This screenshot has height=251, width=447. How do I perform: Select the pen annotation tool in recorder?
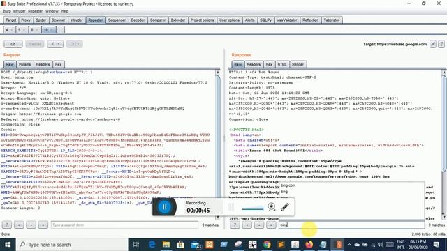click(x=285, y=207)
